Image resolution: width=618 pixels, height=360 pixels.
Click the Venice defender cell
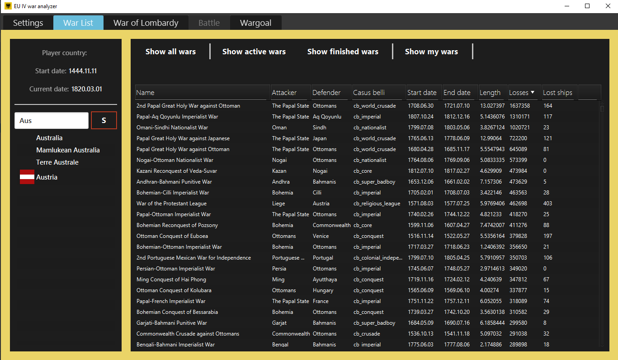click(321, 236)
